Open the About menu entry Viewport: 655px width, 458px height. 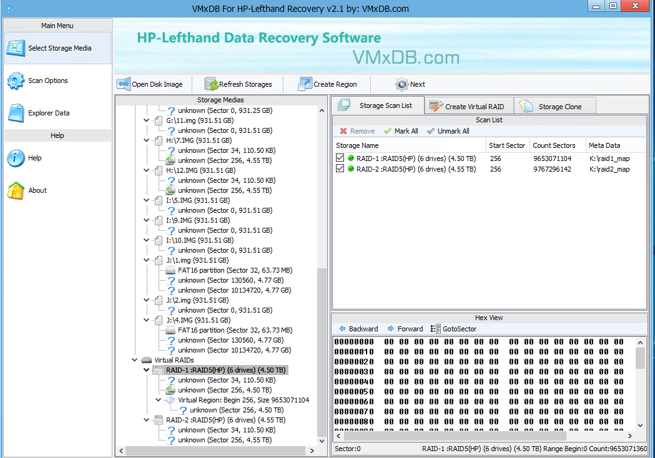pyautogui.click(x=57, y=190)
